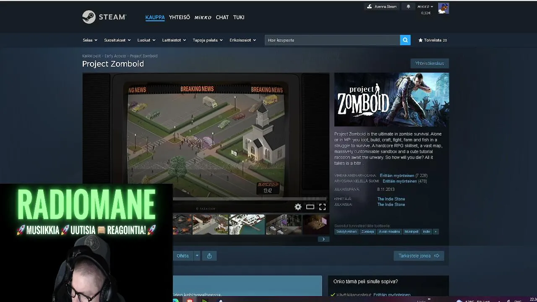Open video player settings gear
This screenshot has height=302, width=537.
pos(298,207)
